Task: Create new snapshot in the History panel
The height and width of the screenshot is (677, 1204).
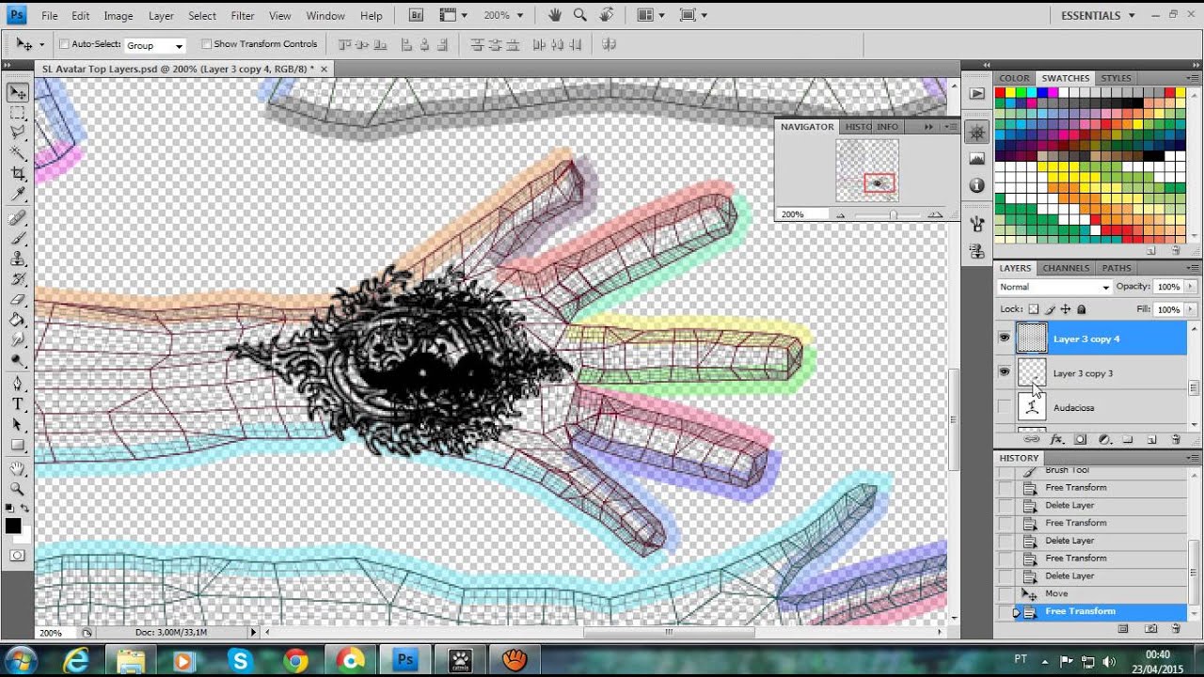Action: point(1150,628)
